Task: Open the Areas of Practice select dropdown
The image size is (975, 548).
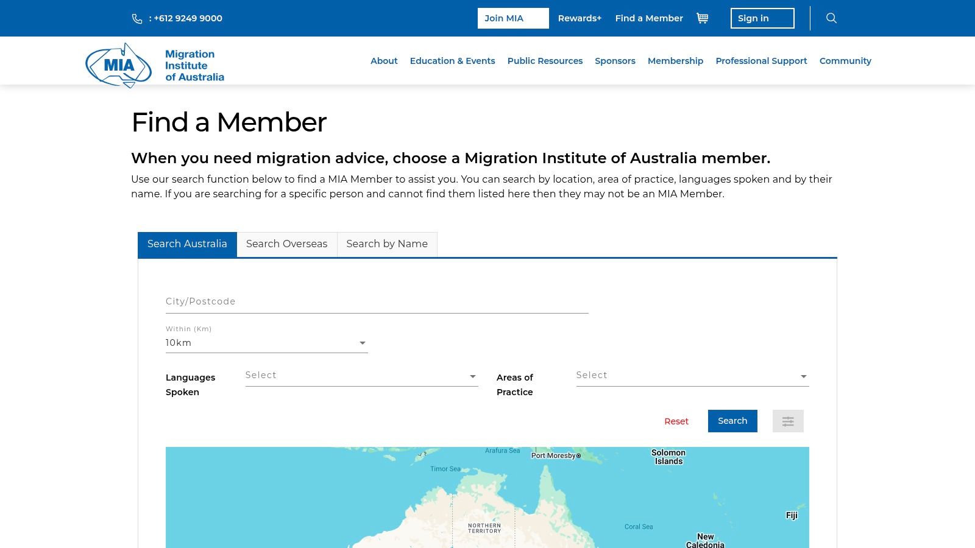Action: tap(692, 376)
